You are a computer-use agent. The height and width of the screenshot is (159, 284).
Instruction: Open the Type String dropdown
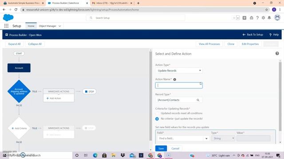pyautogui.click(x=223, y=138)
